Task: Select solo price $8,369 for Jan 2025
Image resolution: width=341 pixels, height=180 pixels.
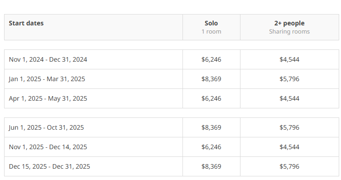Action: pos(211,79)
